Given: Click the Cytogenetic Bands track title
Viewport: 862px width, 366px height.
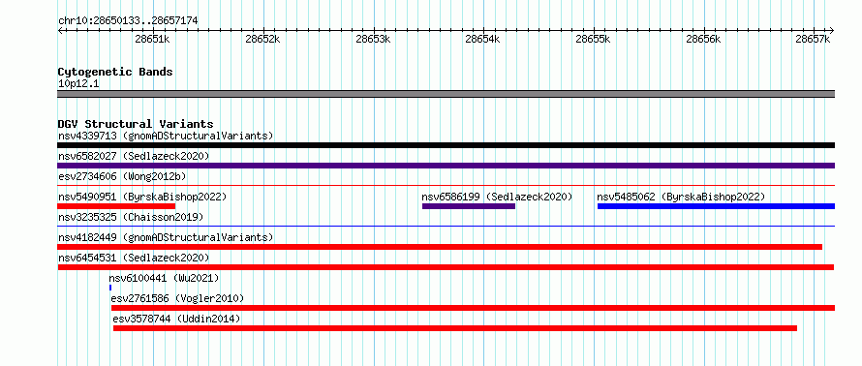Looking at the screenshot, I should pos(115,72).
